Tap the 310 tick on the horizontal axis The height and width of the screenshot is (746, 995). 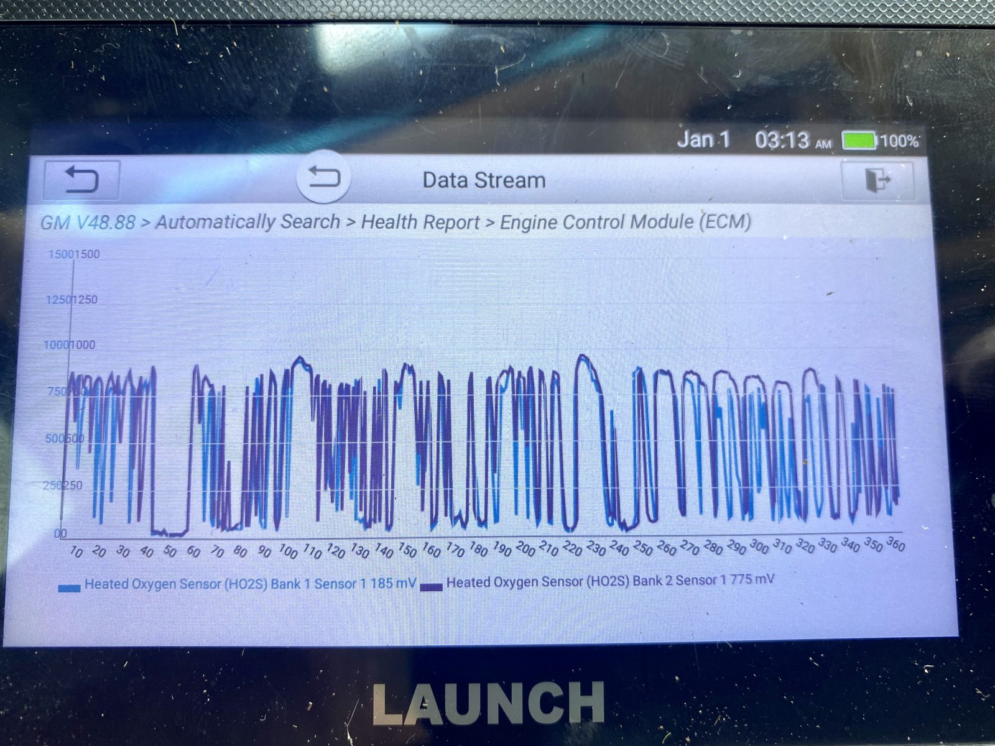tap(782, 546)
